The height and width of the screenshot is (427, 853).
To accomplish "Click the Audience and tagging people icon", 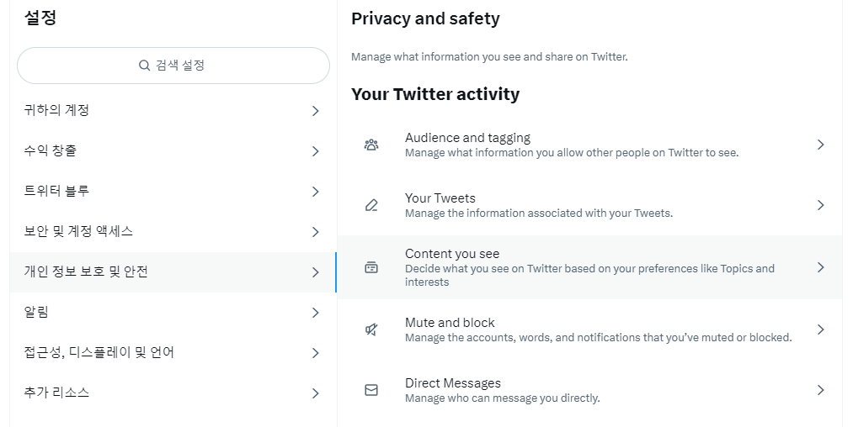I will click(x=371, y=145).
